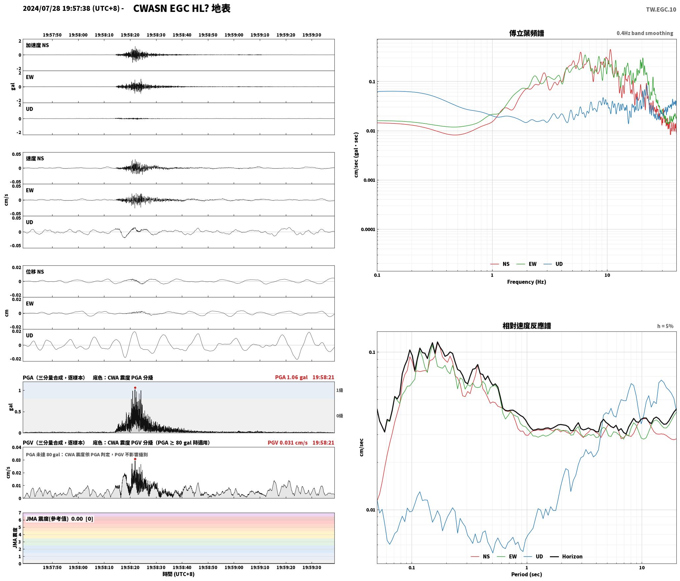680x581 pixels.
Task: Click NS legend entry in response spectrum
Action: click(x=480, y=556)
